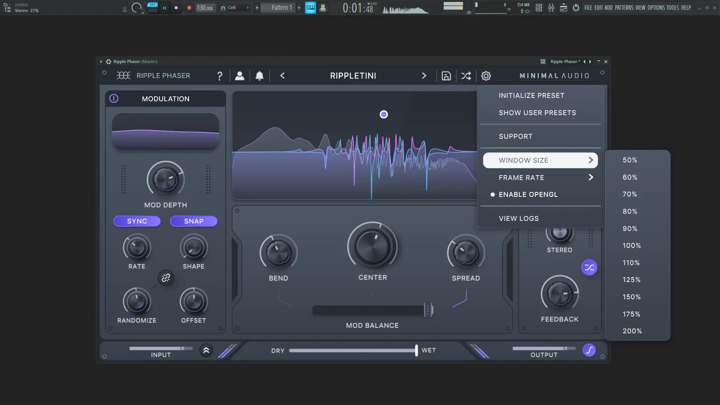Click the link icon between Rate and Randomize
720x405 pixels.
pyautogui.click(x=166, y=278)
